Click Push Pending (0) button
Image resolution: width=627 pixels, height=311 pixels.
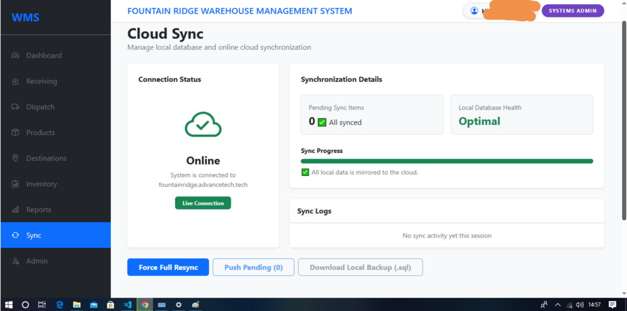253,267
